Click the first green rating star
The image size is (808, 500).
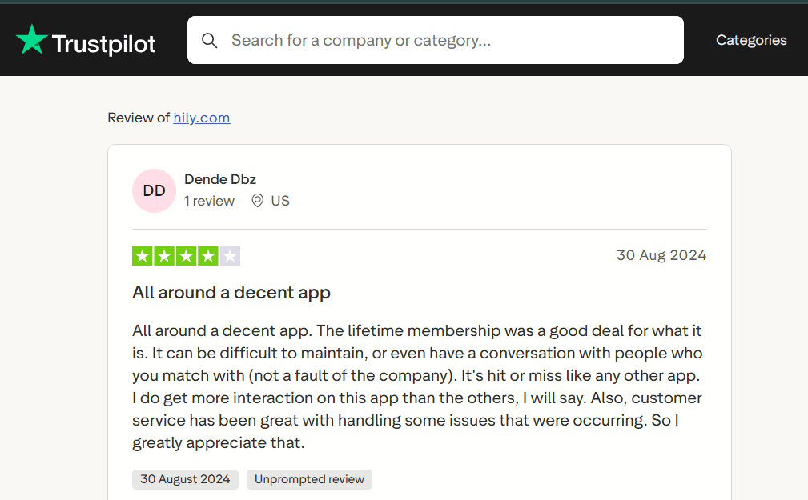coord(143,256)
